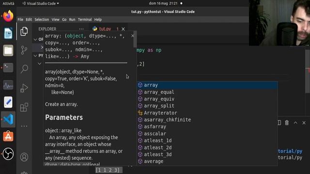Open the Help menu

[x=98, y=19]
